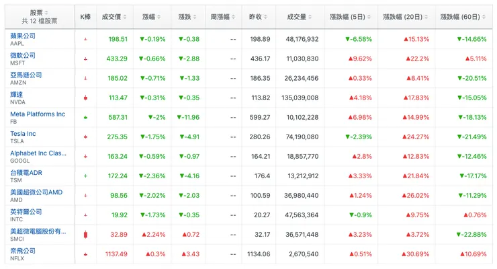The height and width of the screenshot is (269, 497).
Task: Click NVDA volume 135,039,008
Action: click(300, 98)
